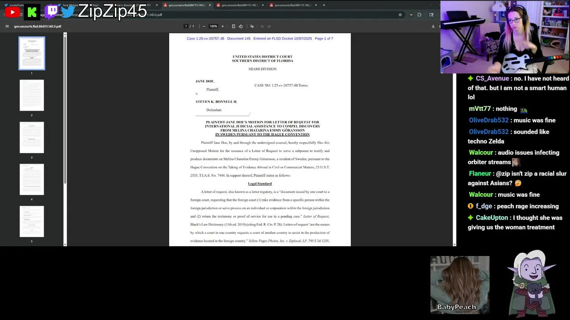Click 'IN SWEDEN PURSUANT TO THE HAGUE CONVENTION' line
The width and height of the screenshot is (570, 320).
point(262,134)
